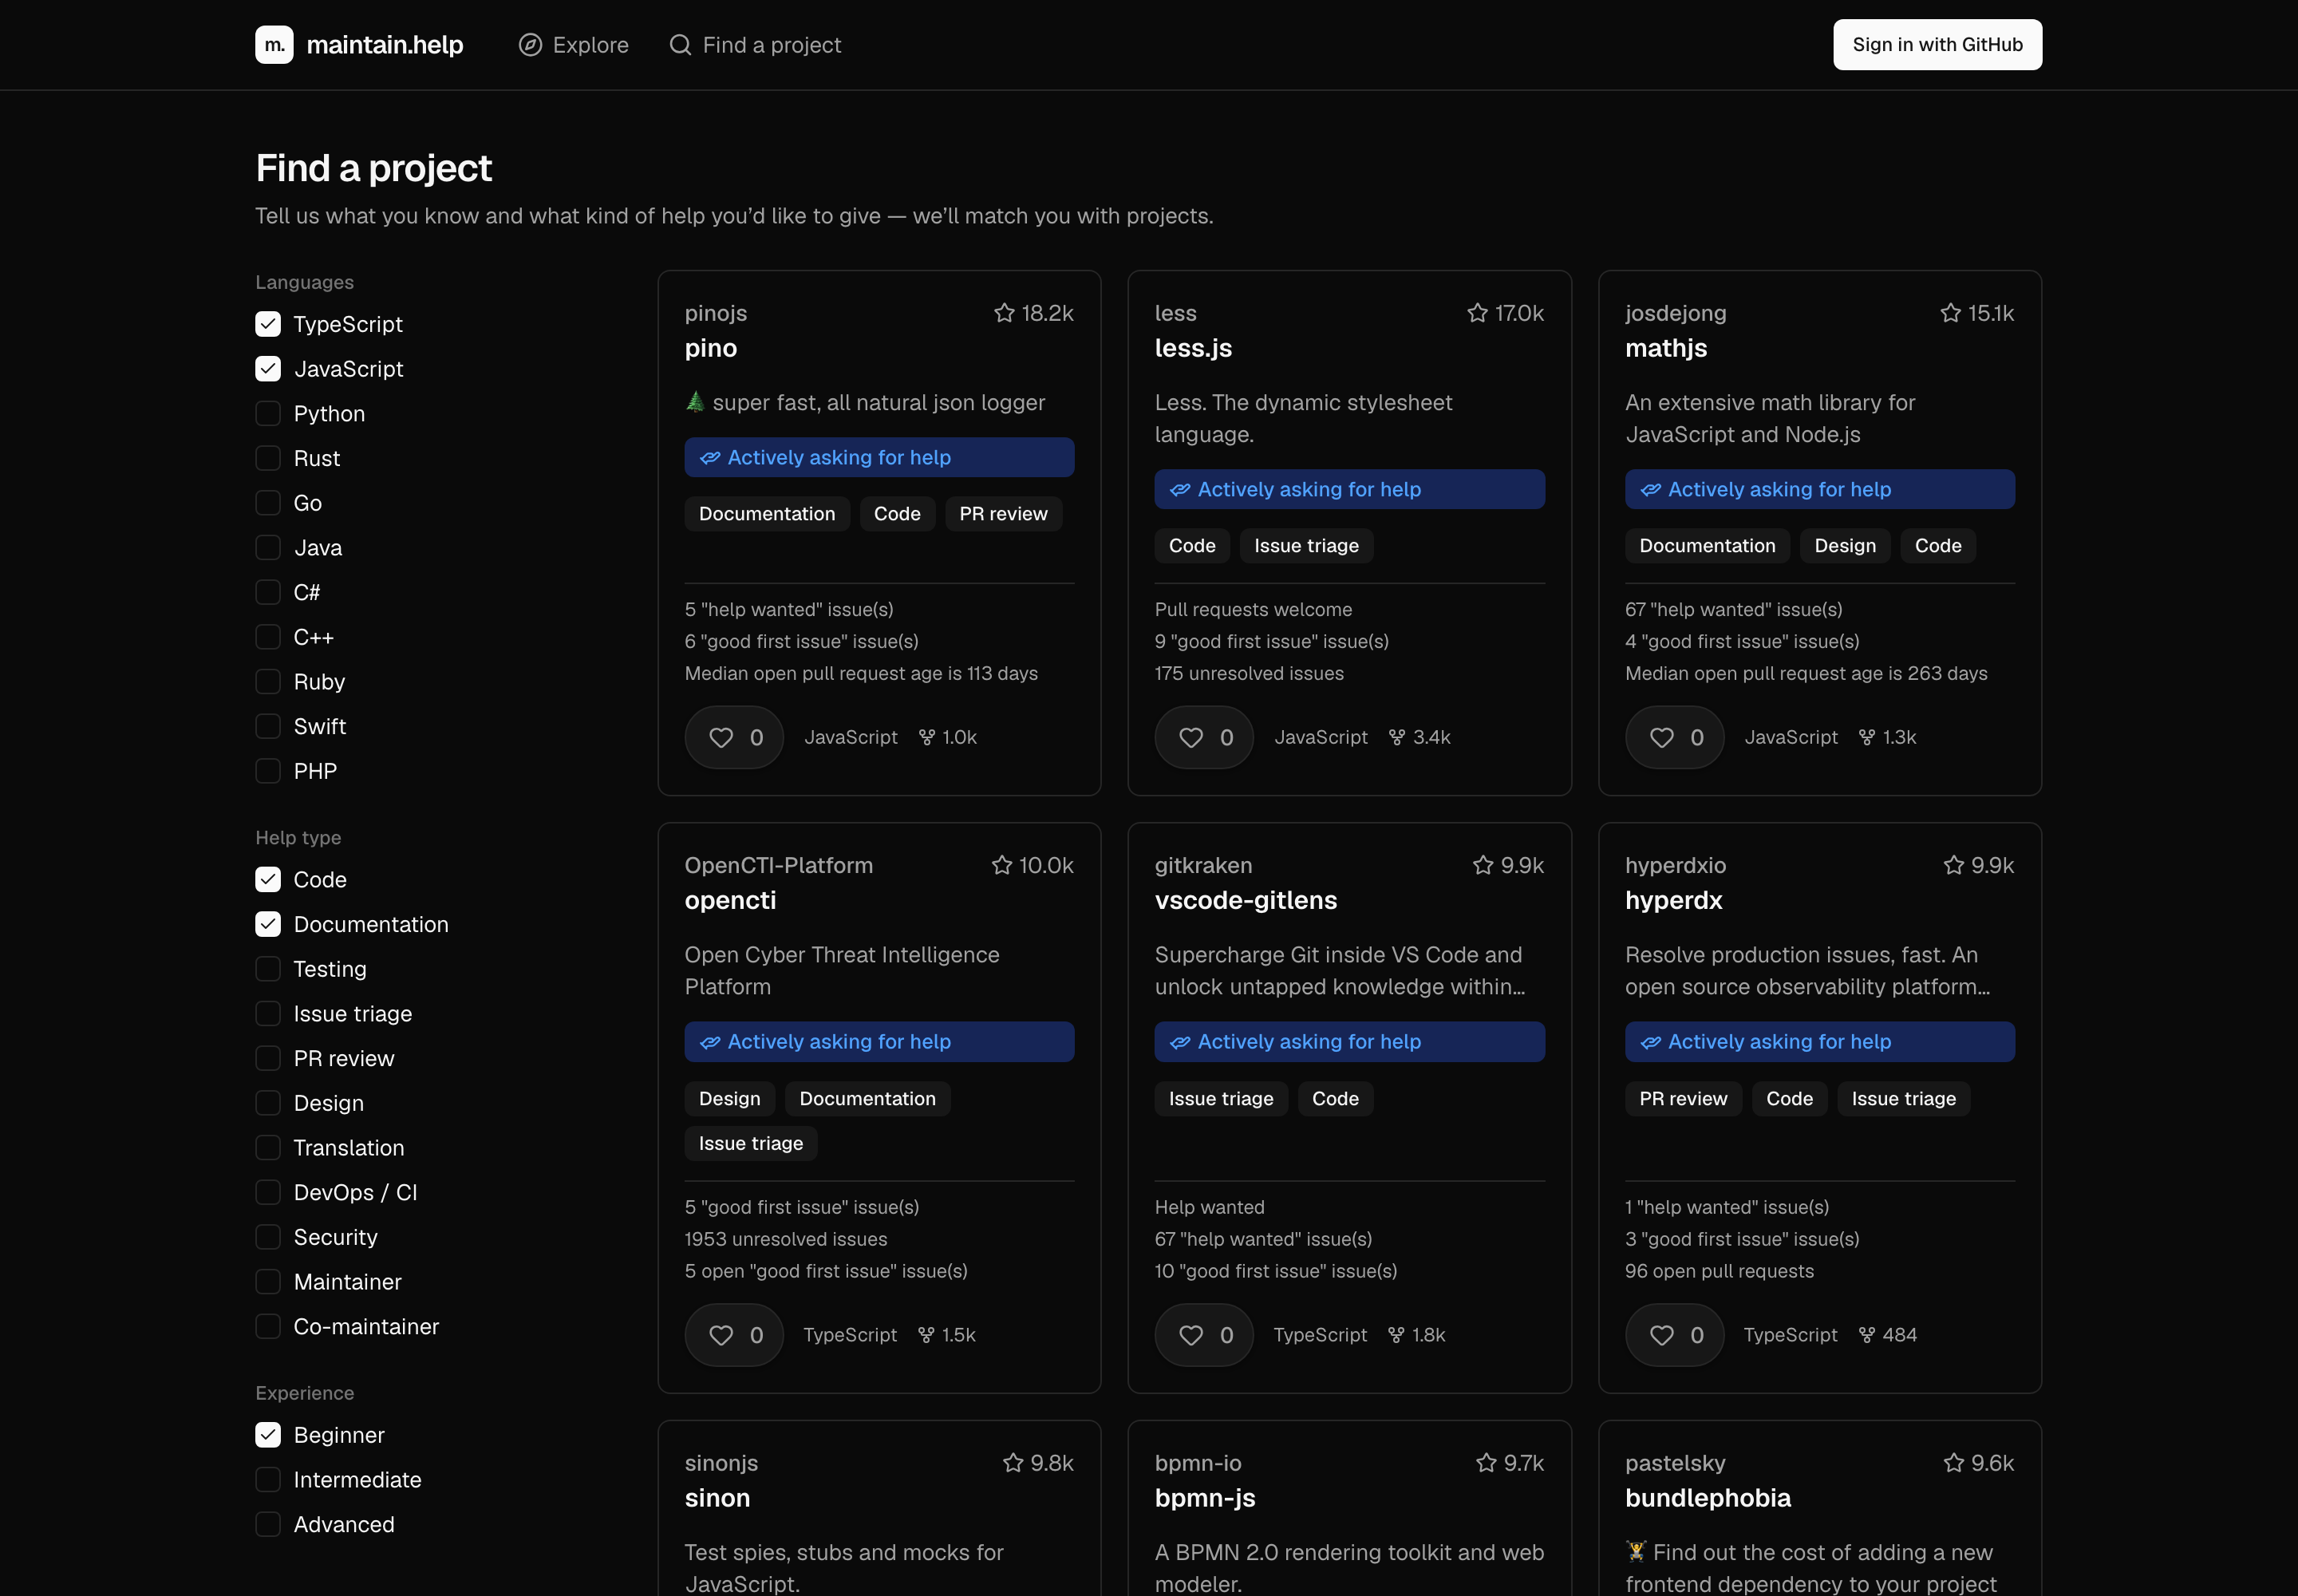
Task: Open the vscode-gitlens project link
Action: point(1246,900)
